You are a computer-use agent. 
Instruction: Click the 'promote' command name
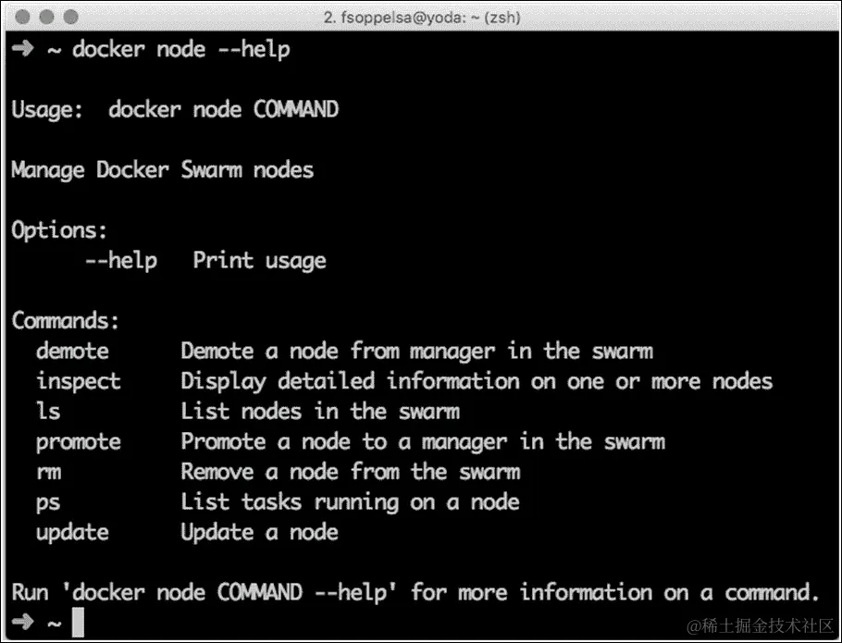(x=79, y=442)
